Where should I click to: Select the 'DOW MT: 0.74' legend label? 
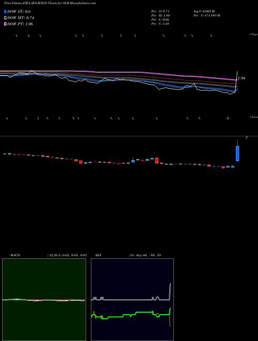click(21, 18)
